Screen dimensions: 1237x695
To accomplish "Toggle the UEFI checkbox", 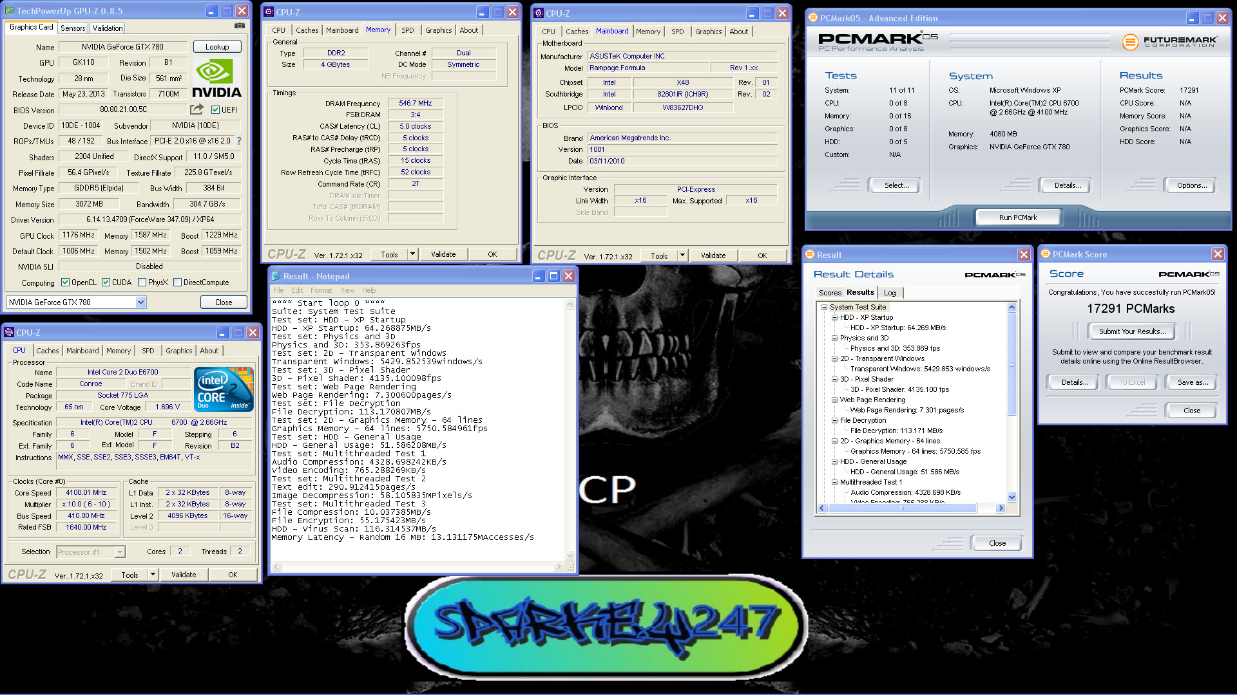I will (215, 110).
